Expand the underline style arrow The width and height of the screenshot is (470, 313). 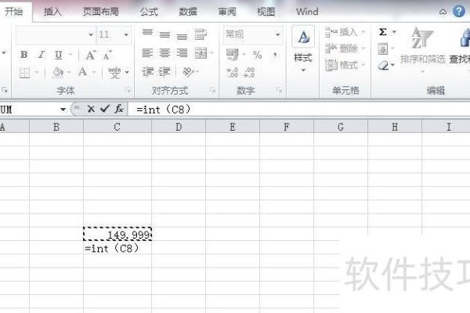tap(70, 55)
